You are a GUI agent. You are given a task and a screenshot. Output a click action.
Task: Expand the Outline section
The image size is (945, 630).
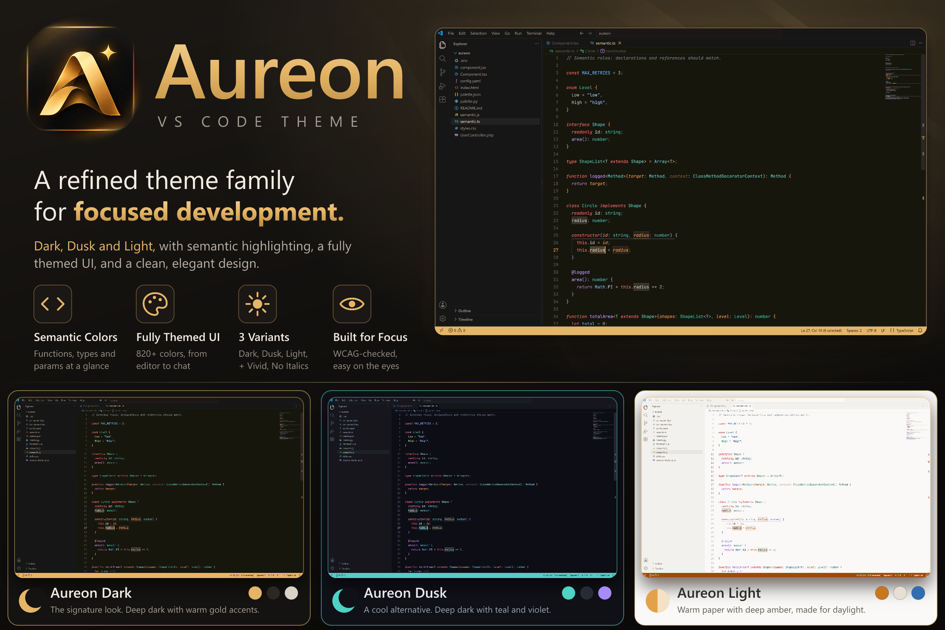[462, 311]
